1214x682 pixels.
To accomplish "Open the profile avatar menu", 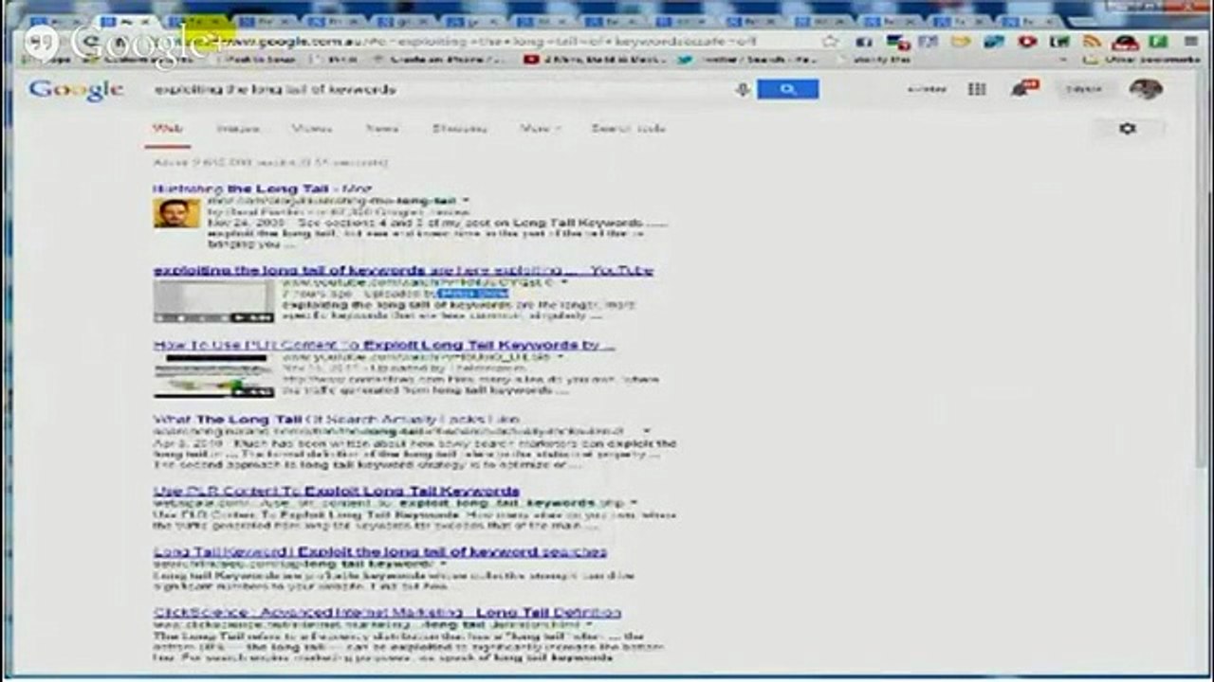I will [x=1146, y=89].
